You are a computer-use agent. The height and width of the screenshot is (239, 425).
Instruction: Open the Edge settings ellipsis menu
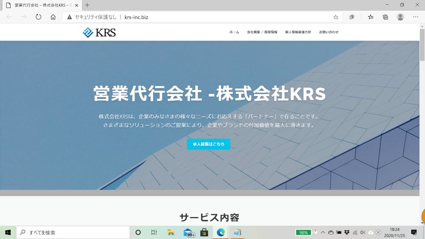[x=416, y=17]
